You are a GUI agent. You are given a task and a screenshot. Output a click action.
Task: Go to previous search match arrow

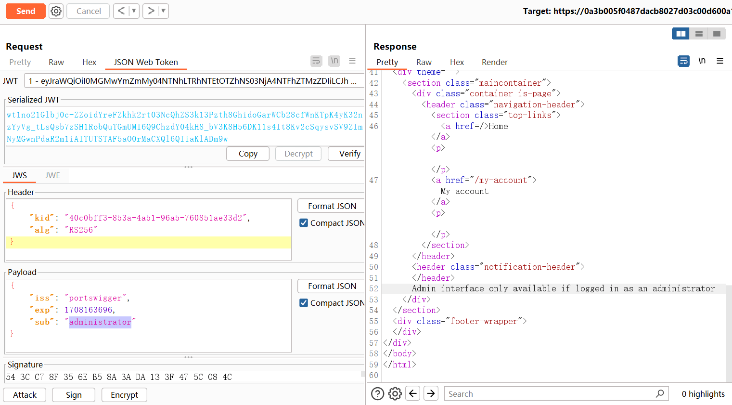pos(413,393)
